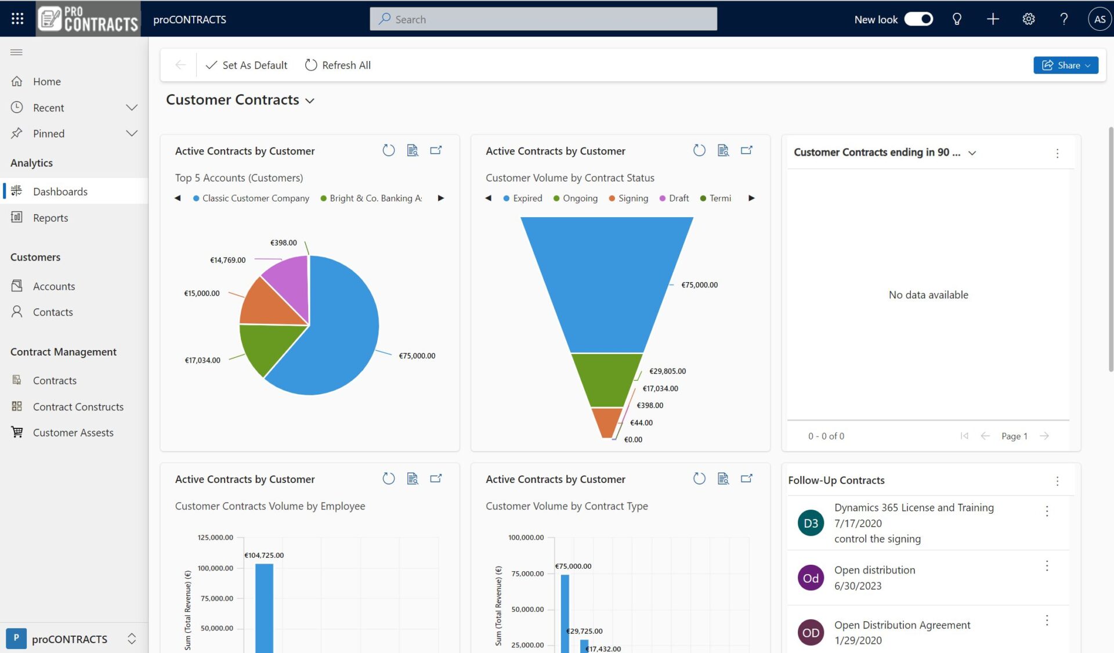The width and height of the screenshot is (1114, 653).
Task: Click the AS user avatar
Action: [1099, 19]
